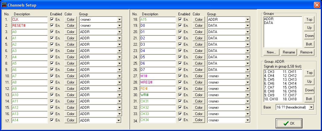Image resolution: width=322 pixels, height=131 pixels.
Task: Open the Base hexadecimal dropdown
Action: tap(311, 107)
